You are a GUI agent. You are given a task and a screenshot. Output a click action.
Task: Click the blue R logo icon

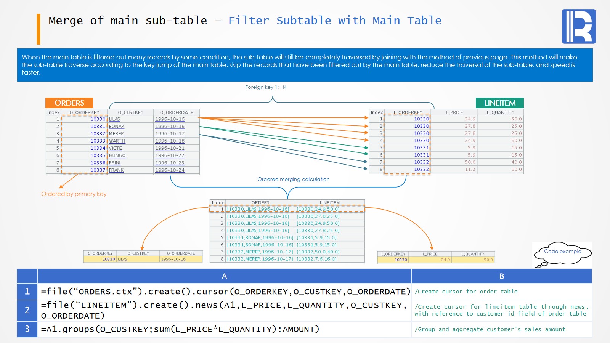tap(578, 26)
